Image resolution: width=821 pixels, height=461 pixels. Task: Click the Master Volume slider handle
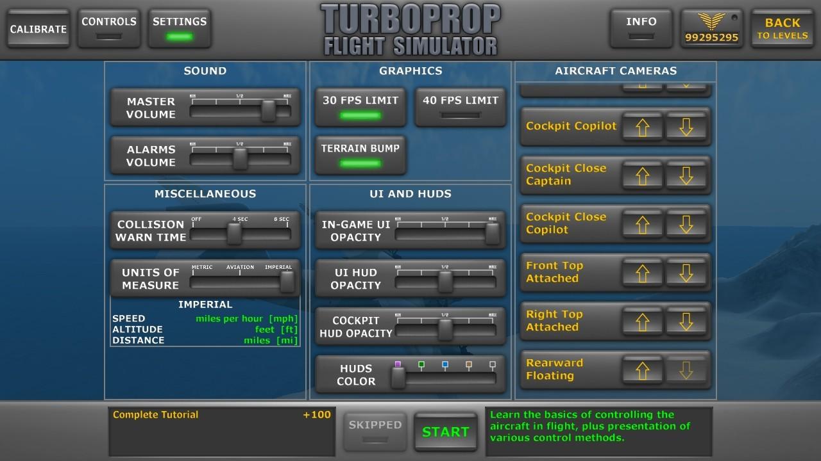(268, 111)
